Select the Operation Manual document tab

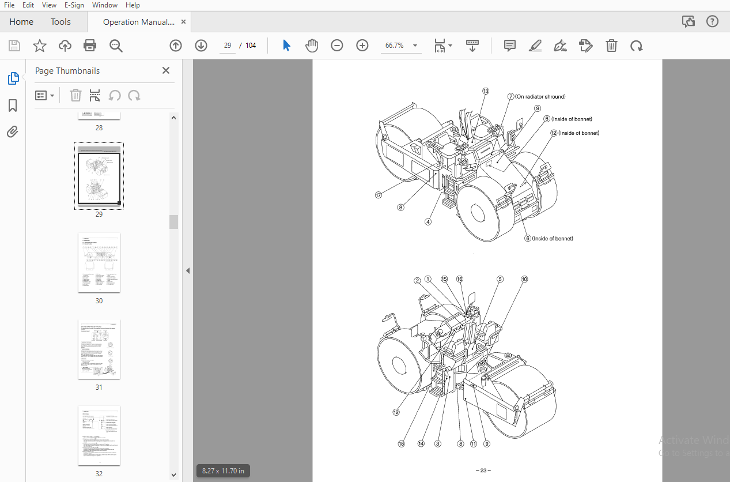[x=138, y=22]
